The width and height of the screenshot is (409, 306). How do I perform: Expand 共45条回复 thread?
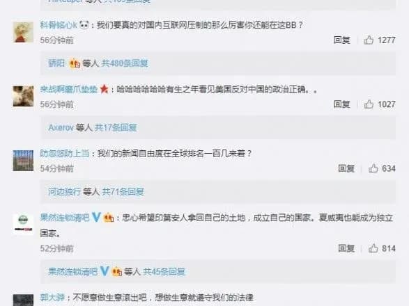click(164, 272)
